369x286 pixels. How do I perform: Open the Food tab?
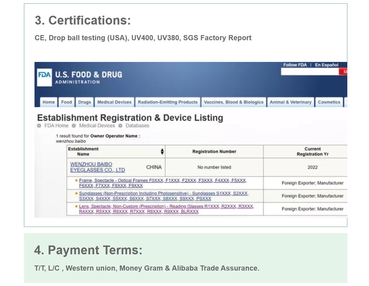(x=66, y=102)
